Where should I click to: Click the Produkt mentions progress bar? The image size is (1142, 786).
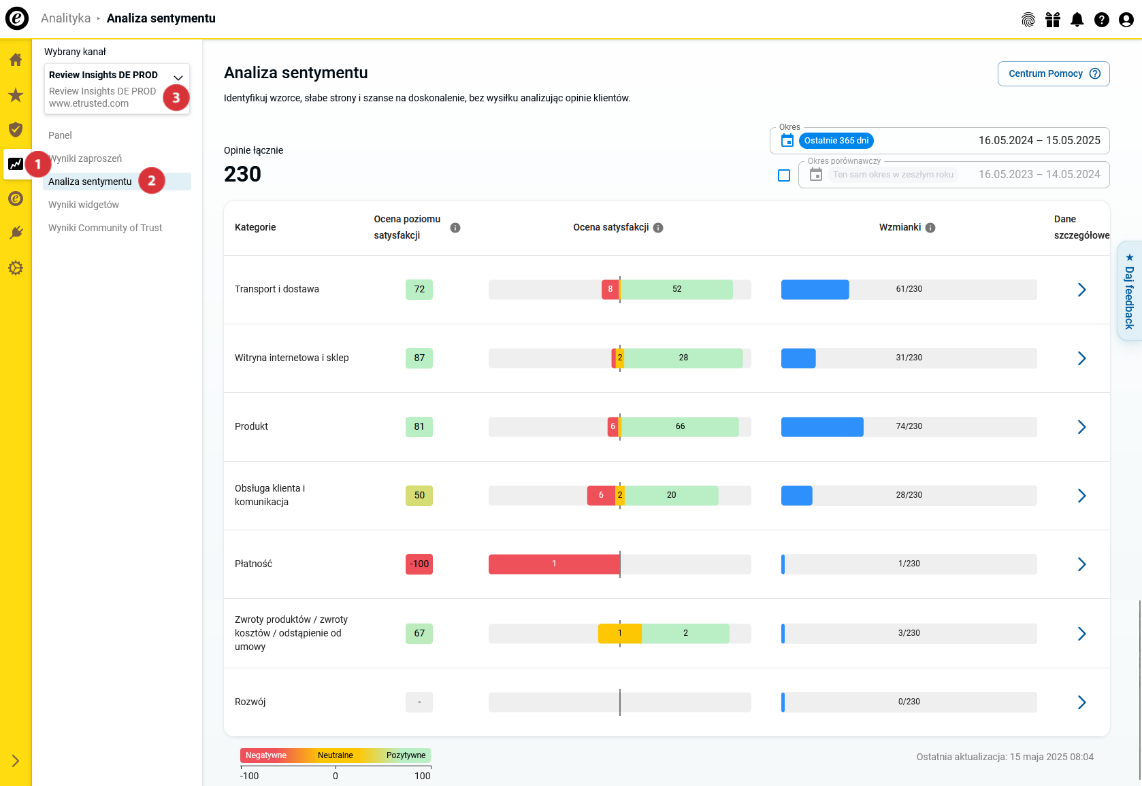tap(909, 427)
